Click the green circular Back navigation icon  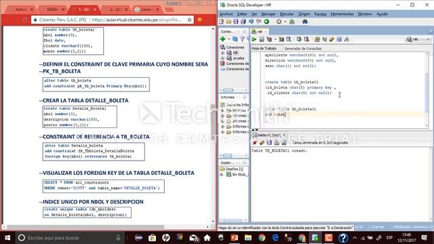tap(267, 22)
